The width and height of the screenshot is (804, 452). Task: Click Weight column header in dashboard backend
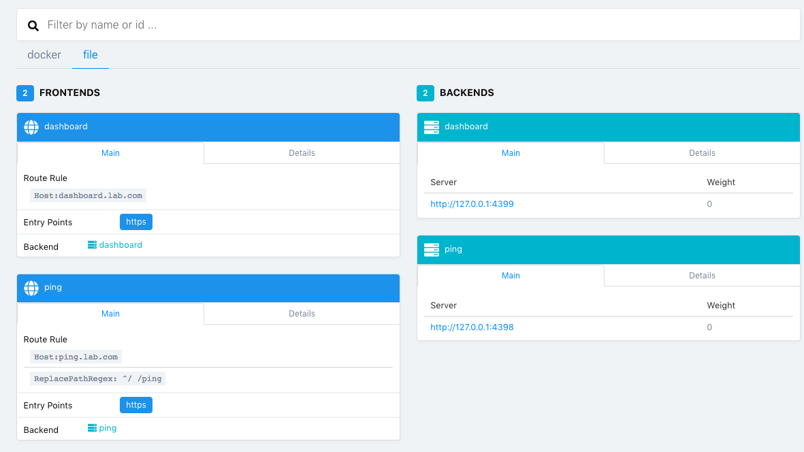coord(721,182)
